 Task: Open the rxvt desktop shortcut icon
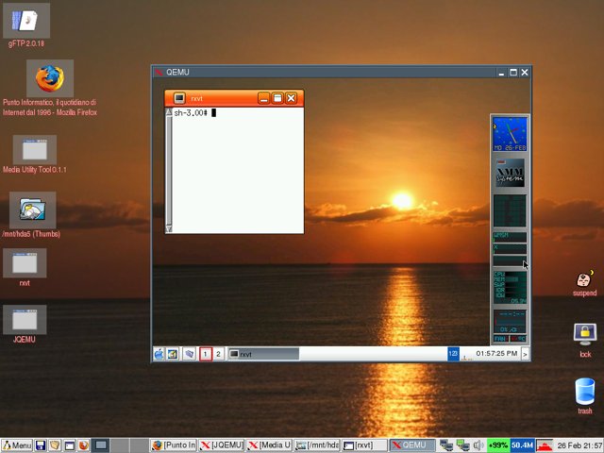[25, 262]
